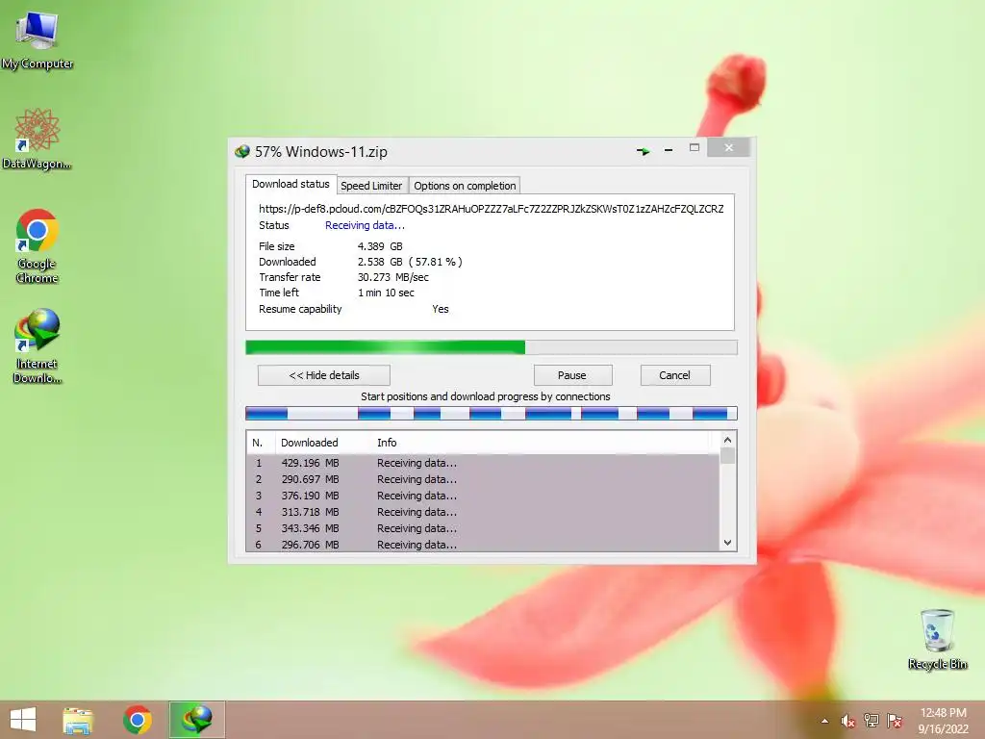This screenshot has height=739, width=985.
Task: Click the connections list scrollbar thumb
Action: 727,455
